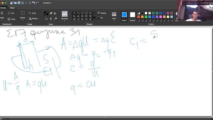213x120 pixels.
Task: Choose the Rounded Rectangle shape
Action: pos(86,13)
